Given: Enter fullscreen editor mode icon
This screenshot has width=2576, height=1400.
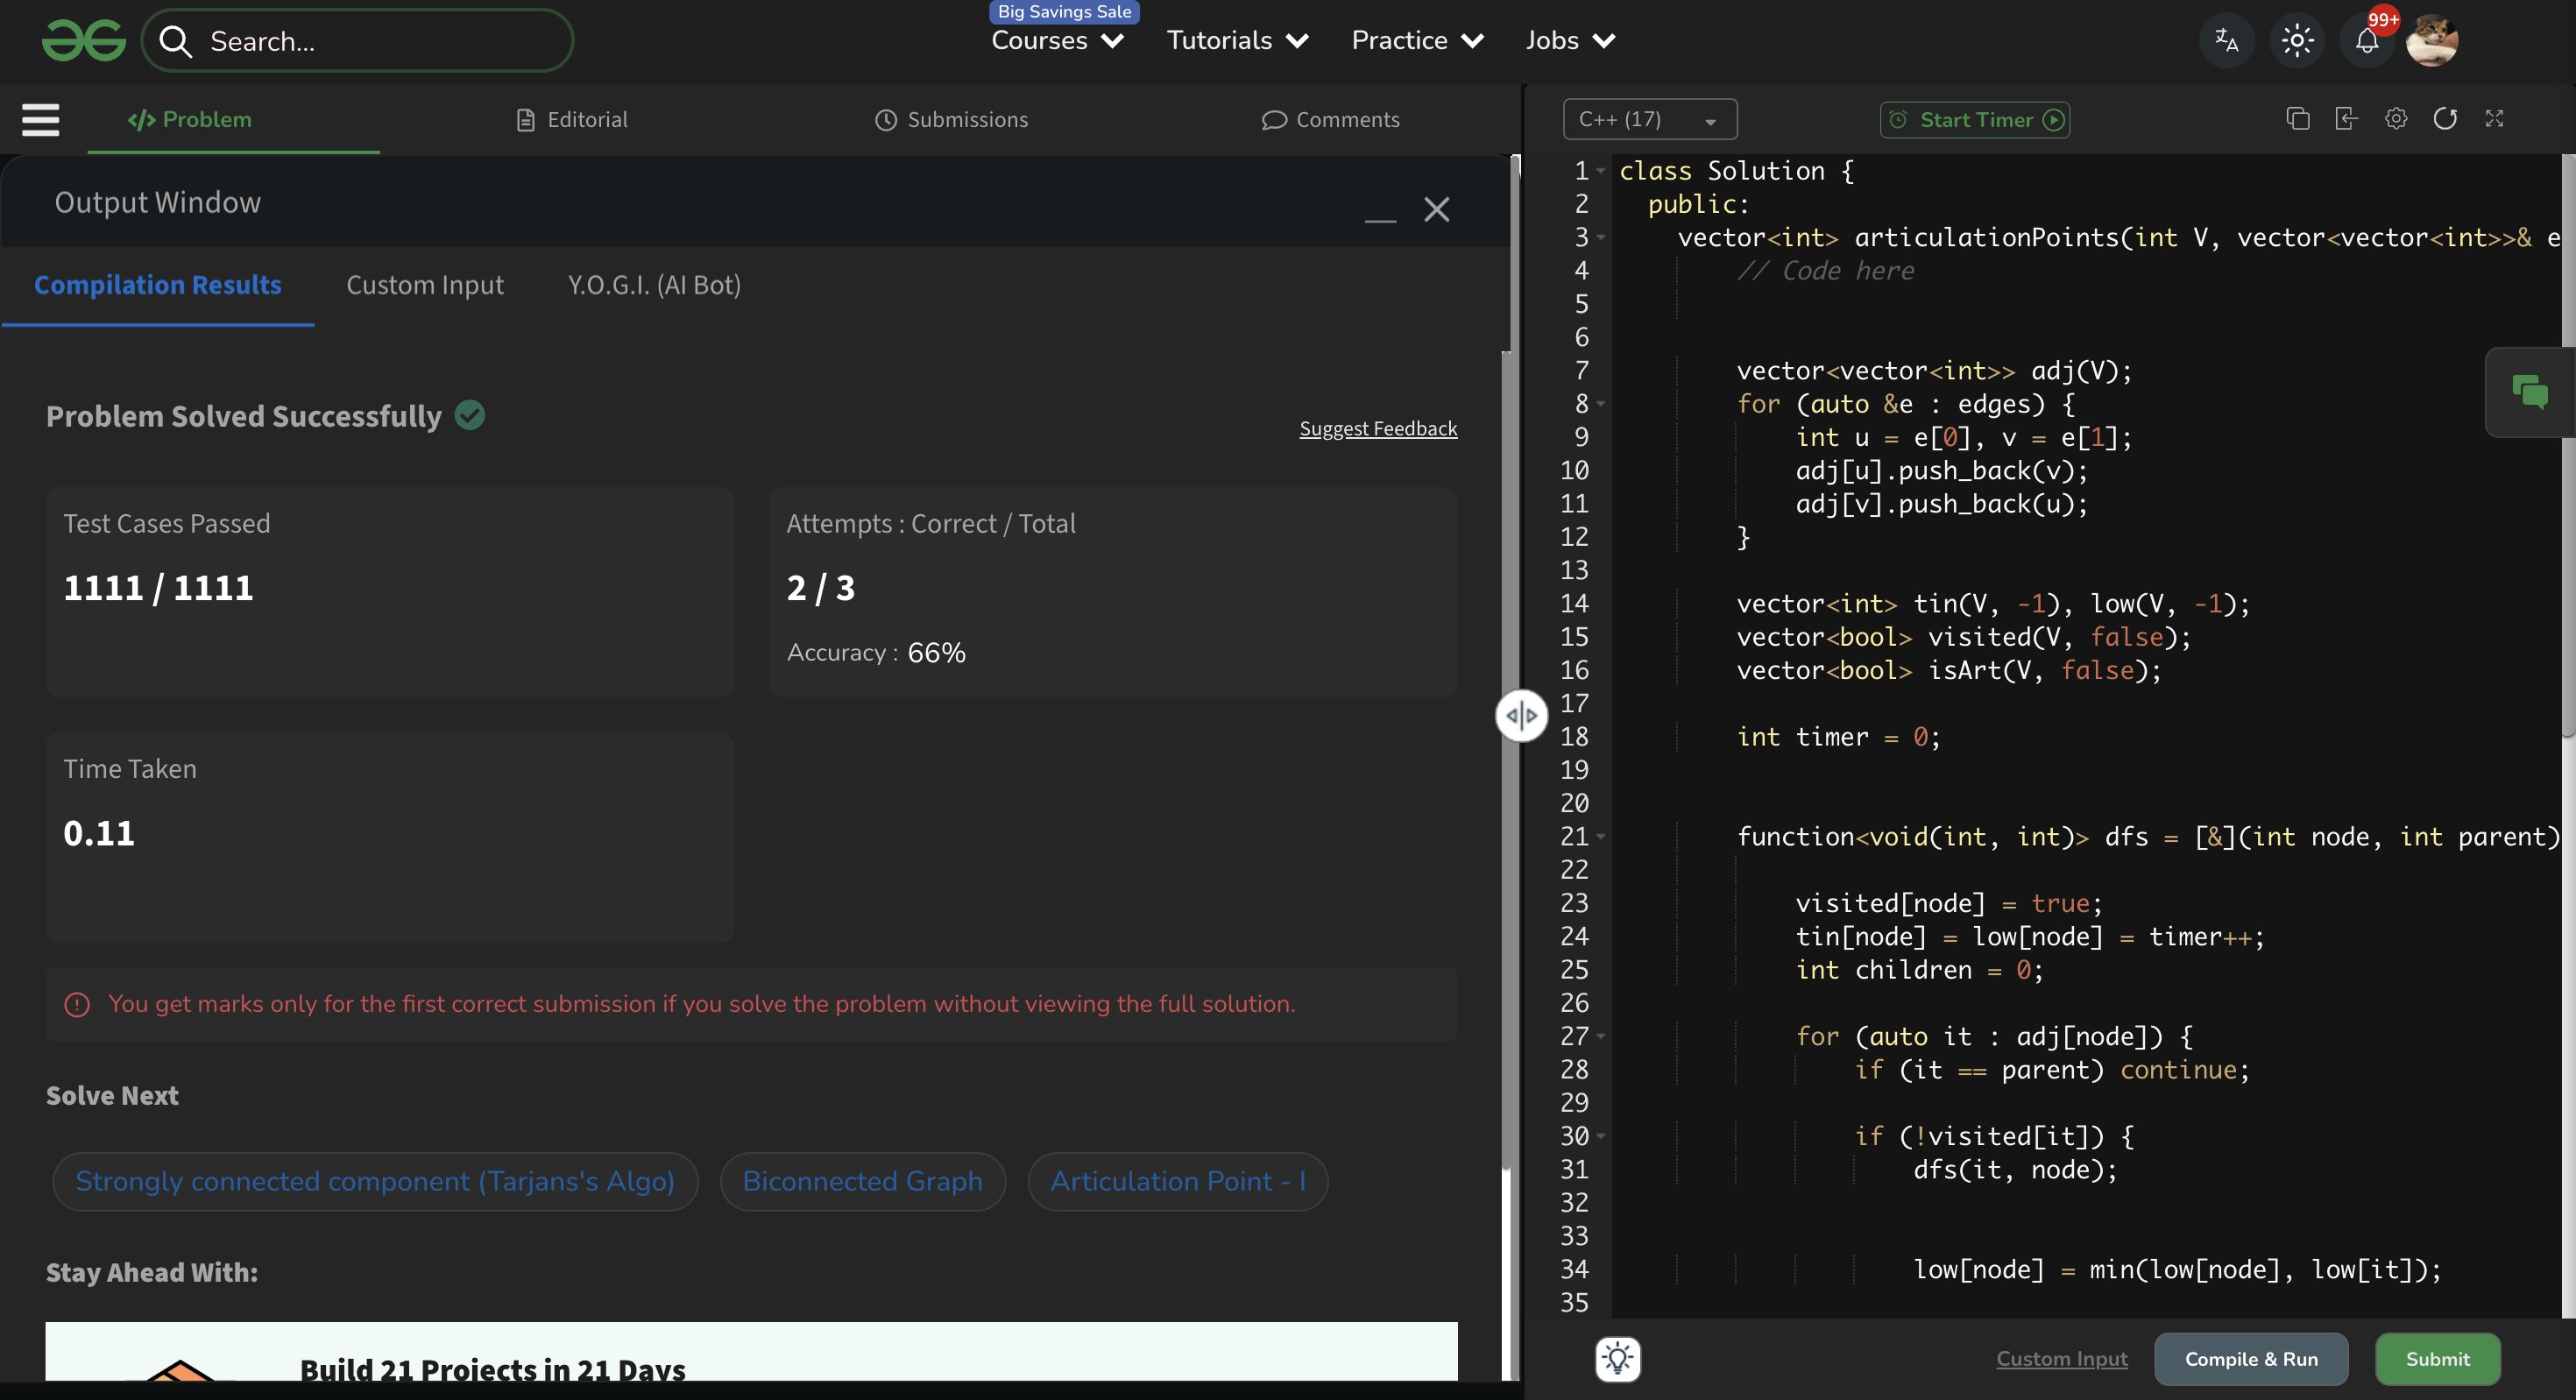Looking at the screenshot, I should pyautogui.click(x=2494, y=119).
